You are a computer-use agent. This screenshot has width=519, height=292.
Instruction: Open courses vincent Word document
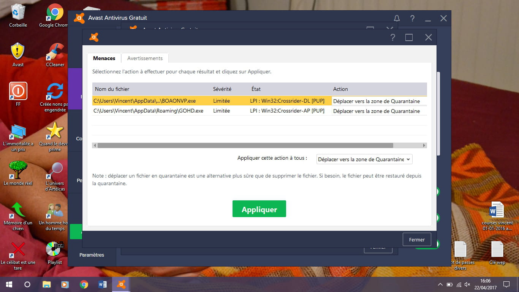[497, 216]
